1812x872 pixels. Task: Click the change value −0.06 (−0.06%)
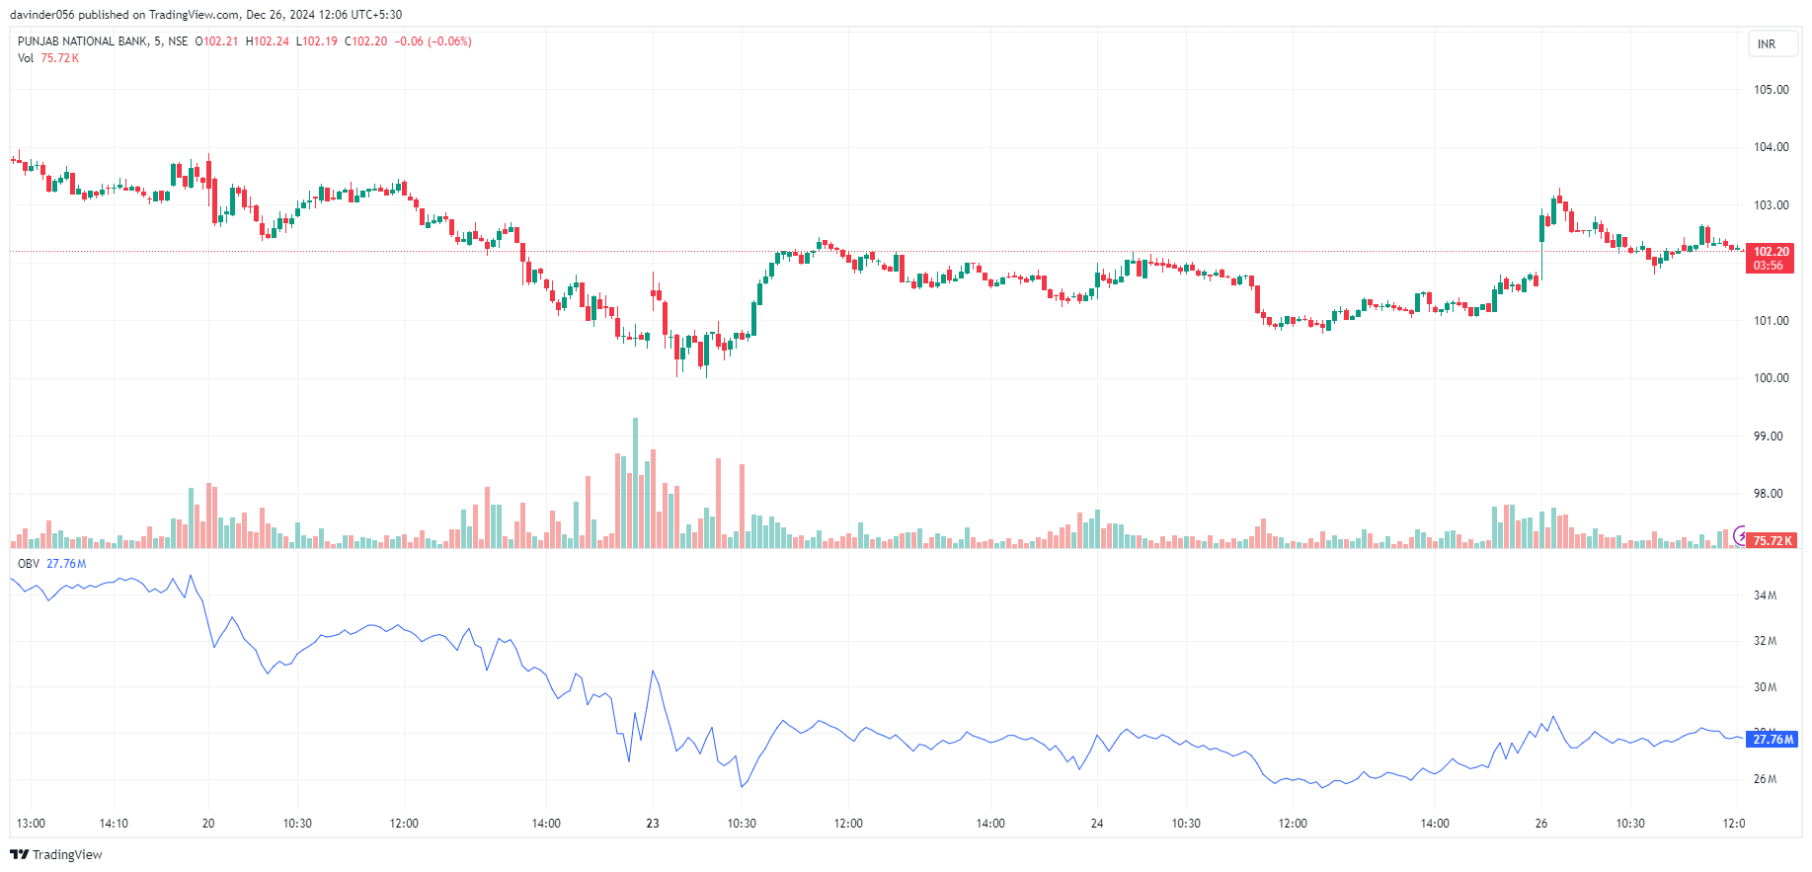coord(433,41)
